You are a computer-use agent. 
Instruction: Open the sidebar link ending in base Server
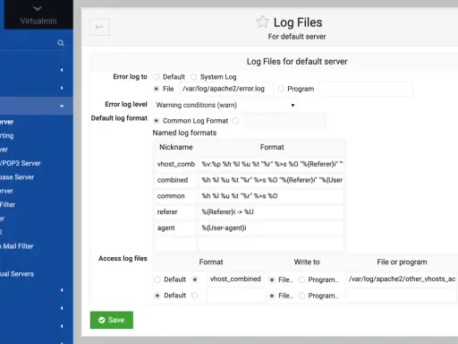(x=17, y=177)
